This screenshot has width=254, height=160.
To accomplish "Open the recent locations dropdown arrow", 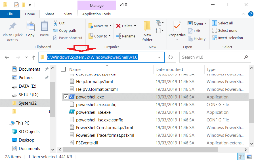I will [26, 57].
